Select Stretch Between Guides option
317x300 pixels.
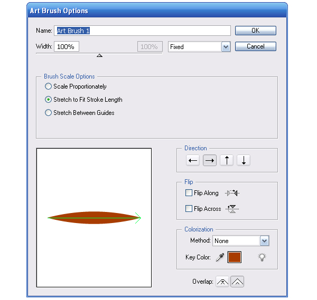click(79, 113)
